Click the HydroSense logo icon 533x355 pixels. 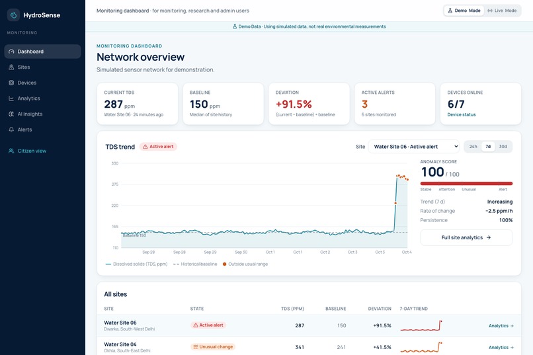pos(13,15)
